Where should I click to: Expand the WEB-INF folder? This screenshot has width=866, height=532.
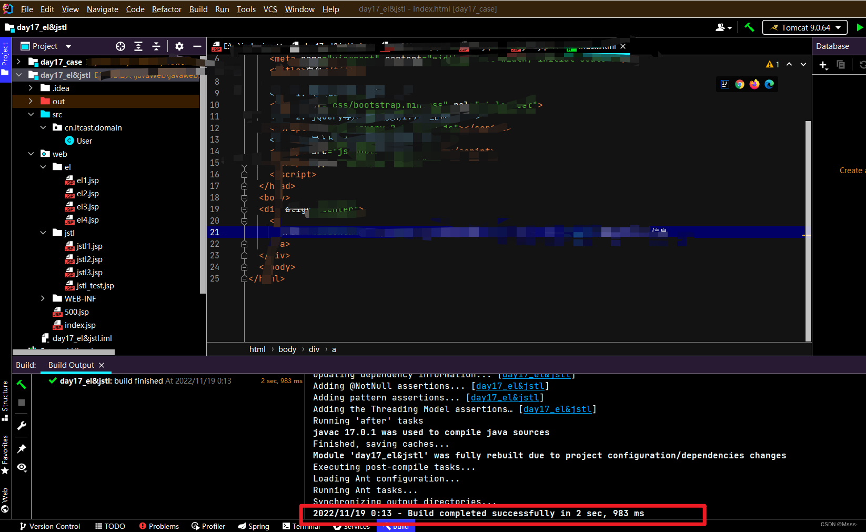[43, 298]
